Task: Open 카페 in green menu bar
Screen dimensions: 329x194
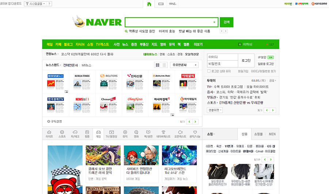Action: click(58, 44)
